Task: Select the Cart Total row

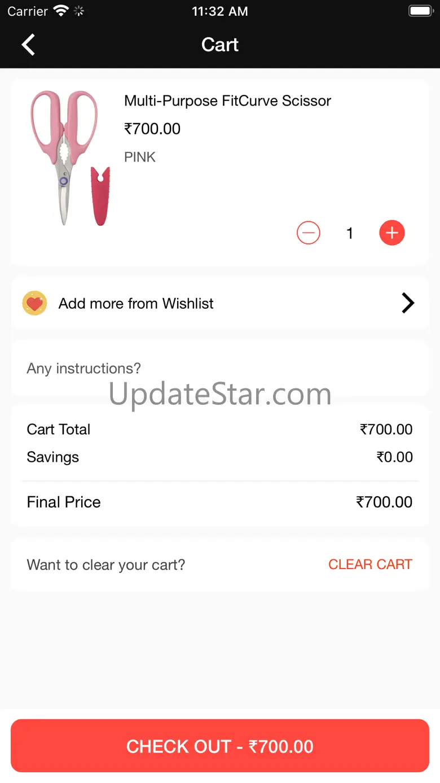Action: (220, 430)
